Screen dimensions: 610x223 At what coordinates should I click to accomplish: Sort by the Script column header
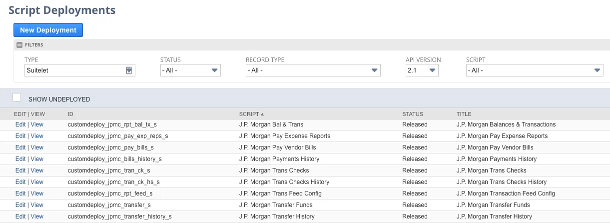pos(251,114)
